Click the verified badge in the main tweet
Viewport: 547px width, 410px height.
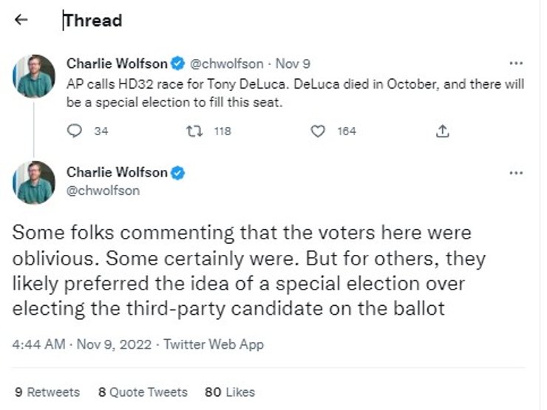[178, 173]
